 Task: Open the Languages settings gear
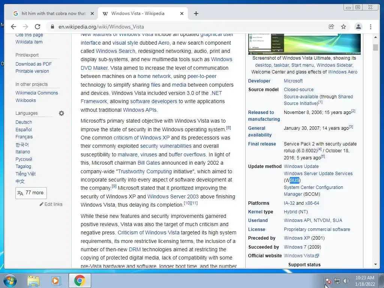tap(61, 113)
